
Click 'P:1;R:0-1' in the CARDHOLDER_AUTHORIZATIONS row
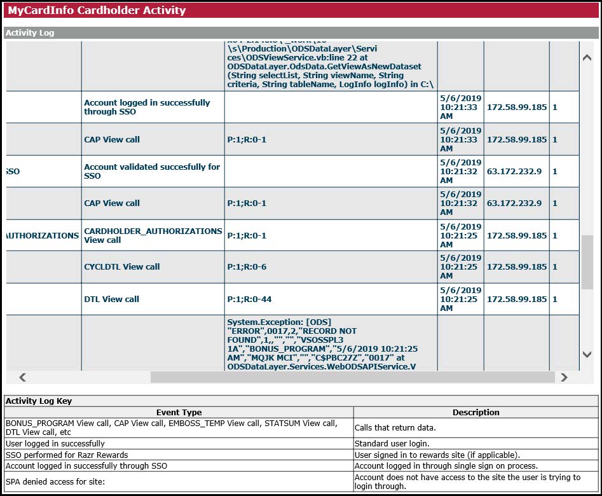tap(247, 235)
